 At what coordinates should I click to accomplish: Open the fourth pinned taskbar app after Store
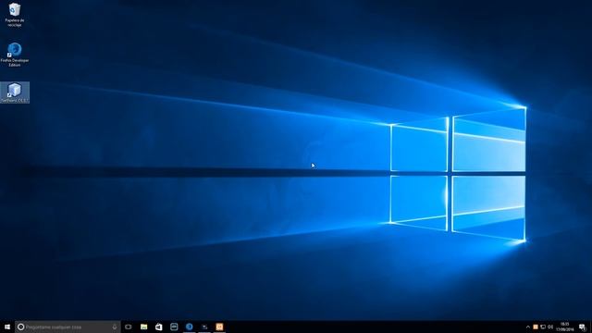point(174,327)
